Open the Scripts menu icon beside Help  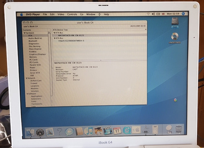coord(100,14)
